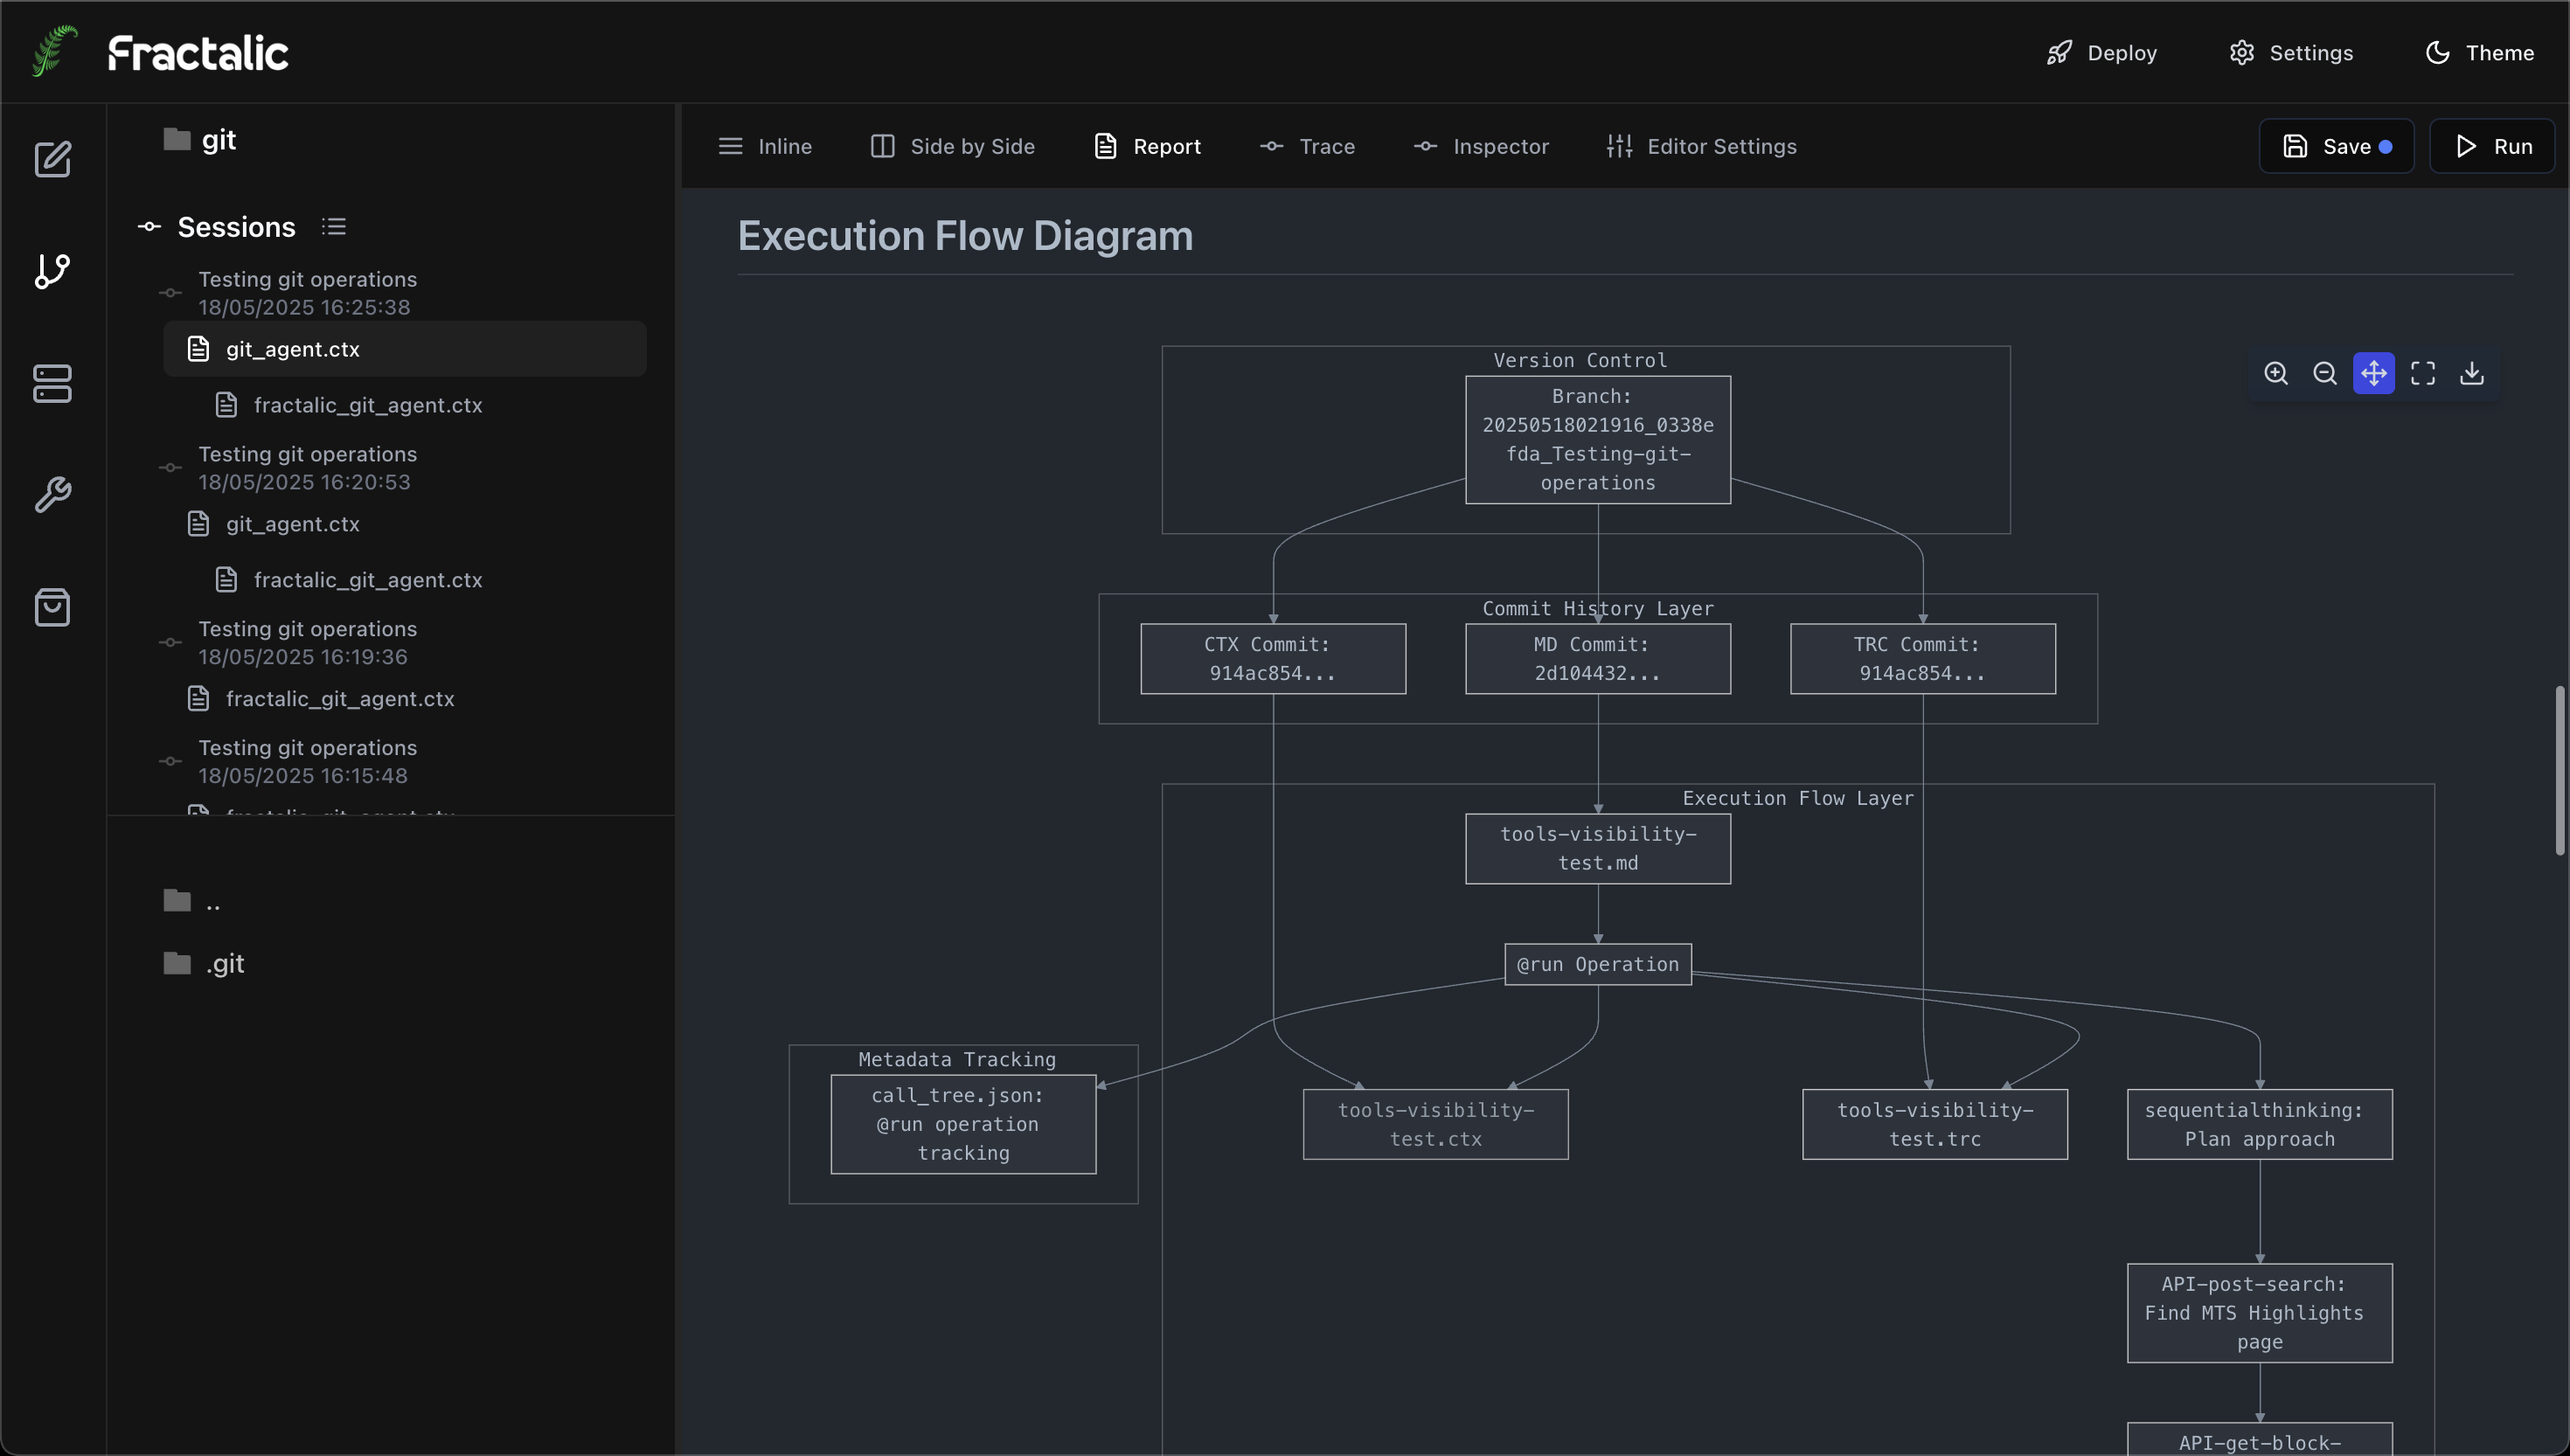Switch to Report tab
2570x1456 pixels.
tap(1147, 146)
